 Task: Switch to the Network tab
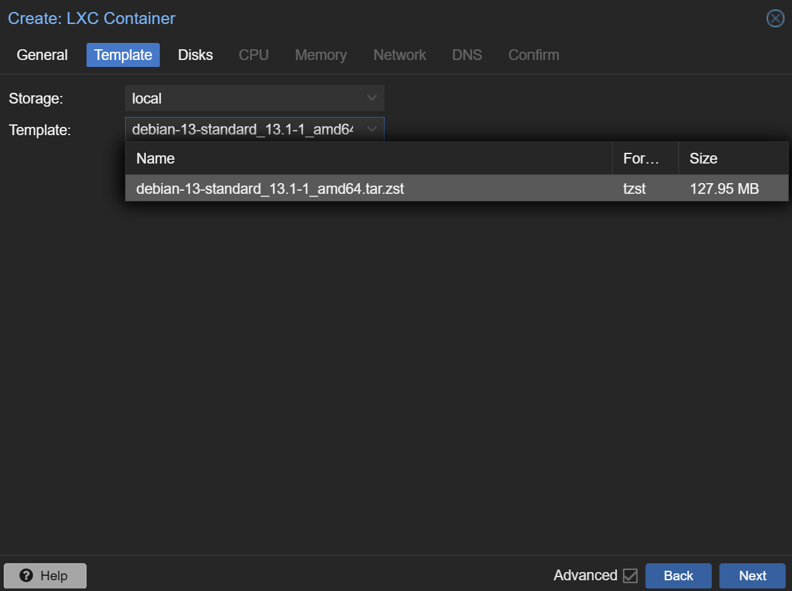(x=399, y=55)
